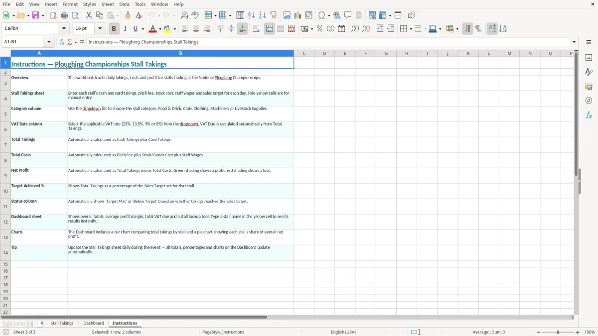The image size is (598, 336).
Task: Open the Font Color dropdown arrow
Action: click(161, 29)
